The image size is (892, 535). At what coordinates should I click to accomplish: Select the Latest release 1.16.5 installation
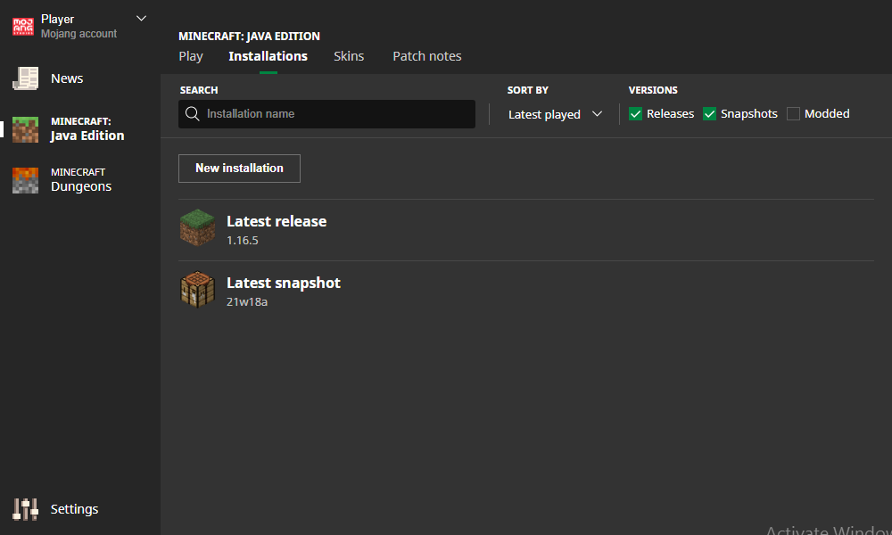(x=277, y=229)
